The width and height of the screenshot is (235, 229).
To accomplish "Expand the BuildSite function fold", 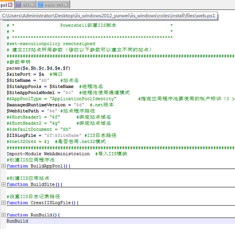I will (x=3, y=184).
